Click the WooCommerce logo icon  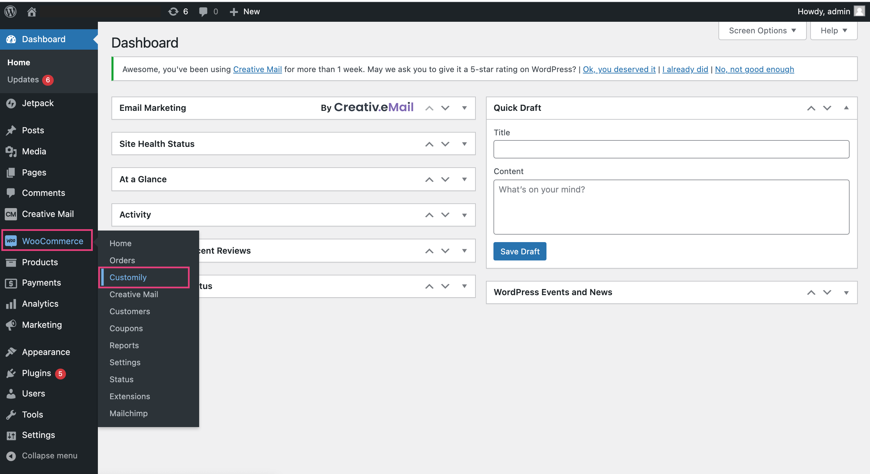[x=11, y=241]
